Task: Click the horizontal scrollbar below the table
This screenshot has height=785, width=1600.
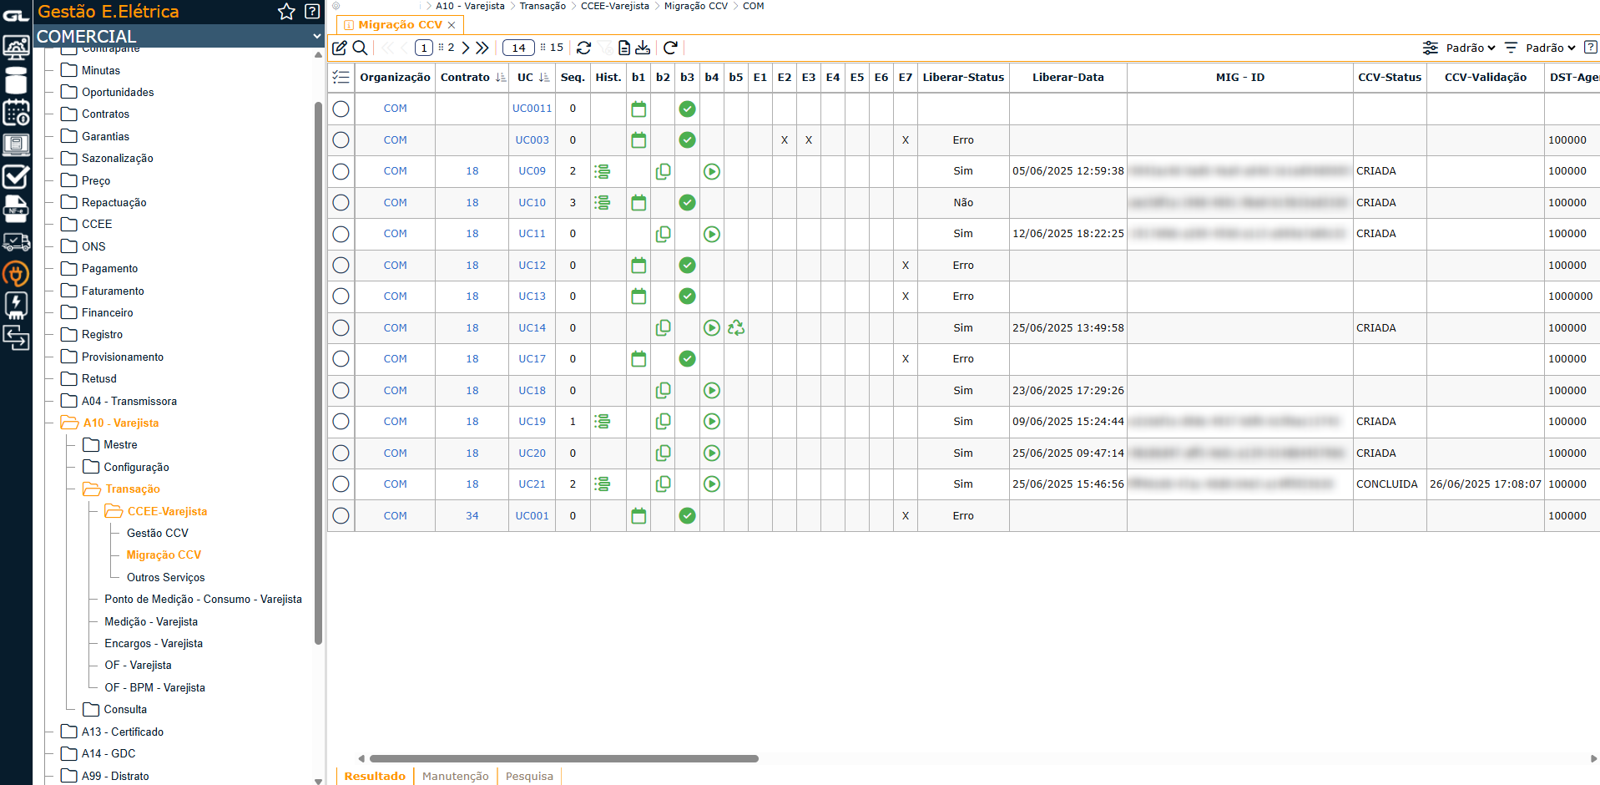Action: click(x=563, y=758)
